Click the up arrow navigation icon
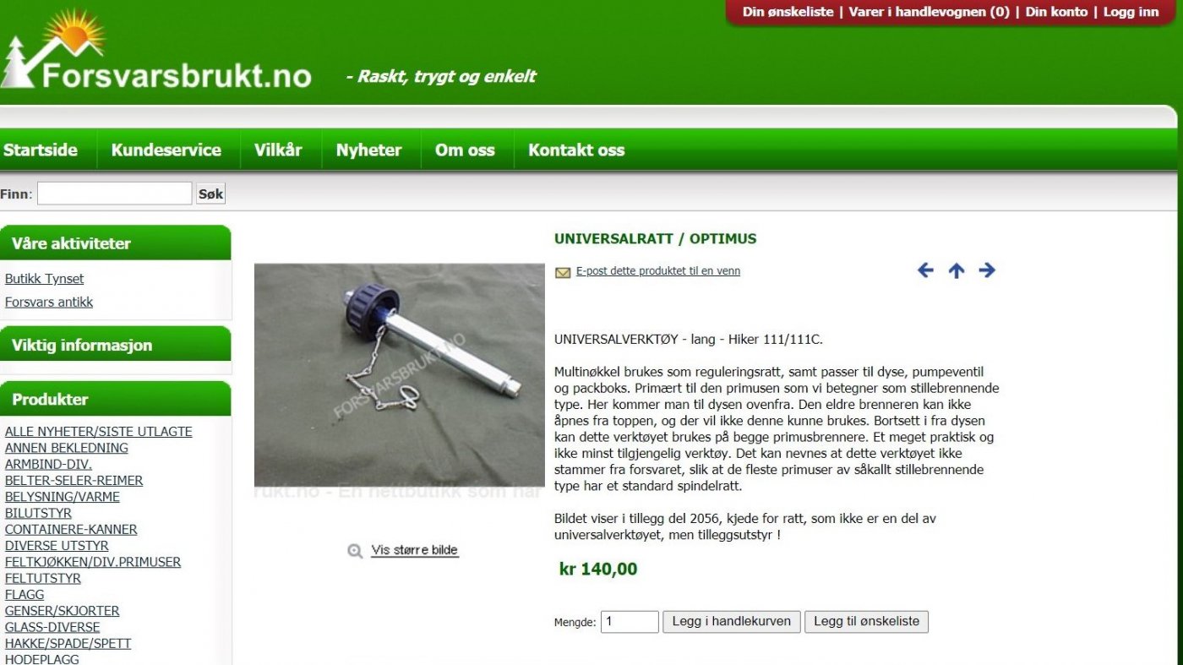The width and height of the screenshot is (1183, 665). (x=956, y=270)
